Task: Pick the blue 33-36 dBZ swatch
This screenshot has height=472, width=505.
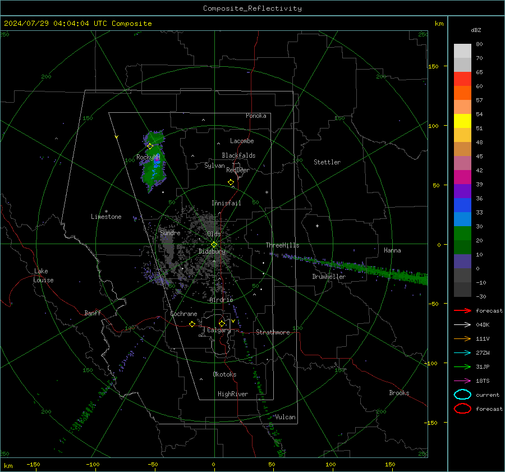Action: coord(462,205)
